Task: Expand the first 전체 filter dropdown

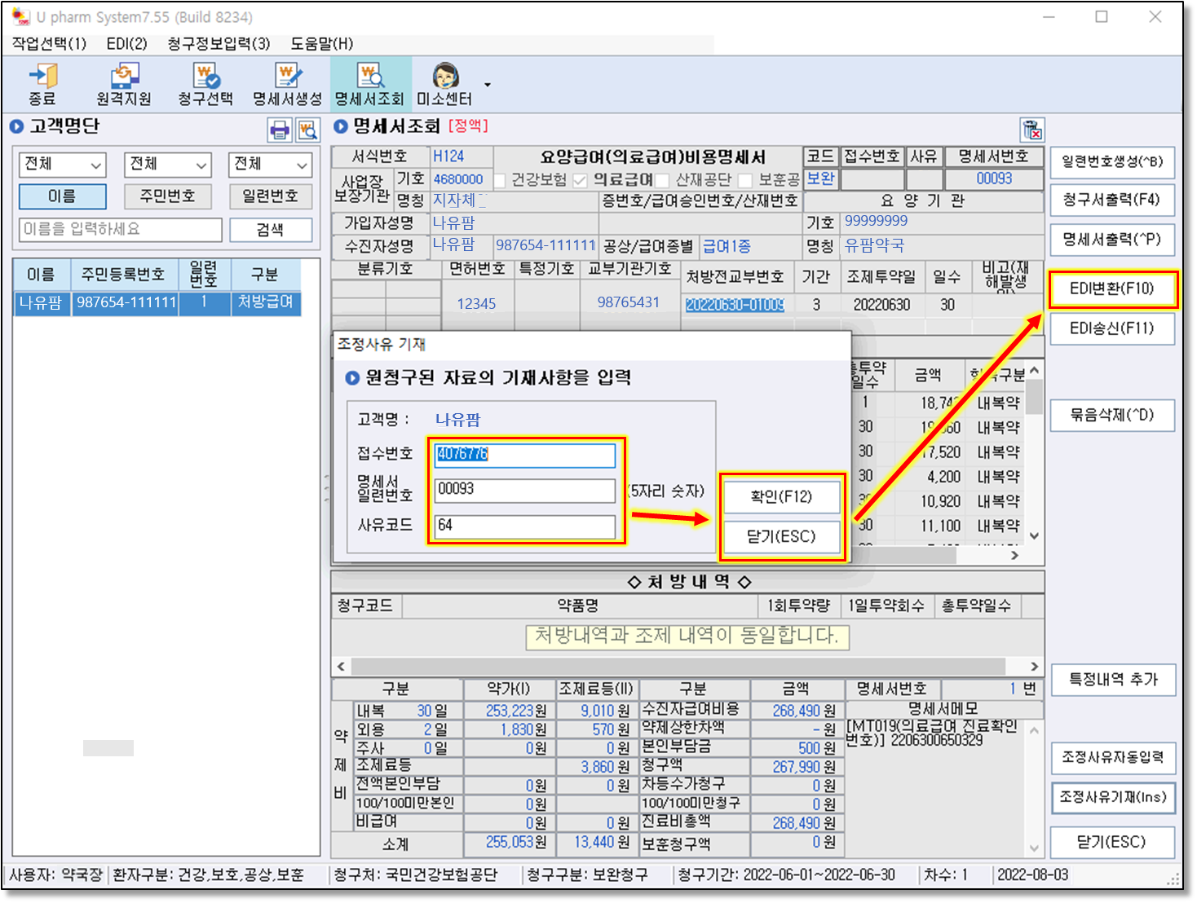Action: click(x=63, y=165)
